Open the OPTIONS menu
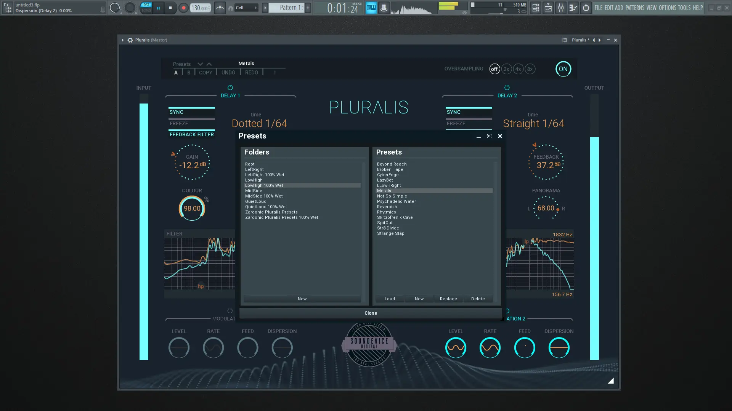 (667, 8)
